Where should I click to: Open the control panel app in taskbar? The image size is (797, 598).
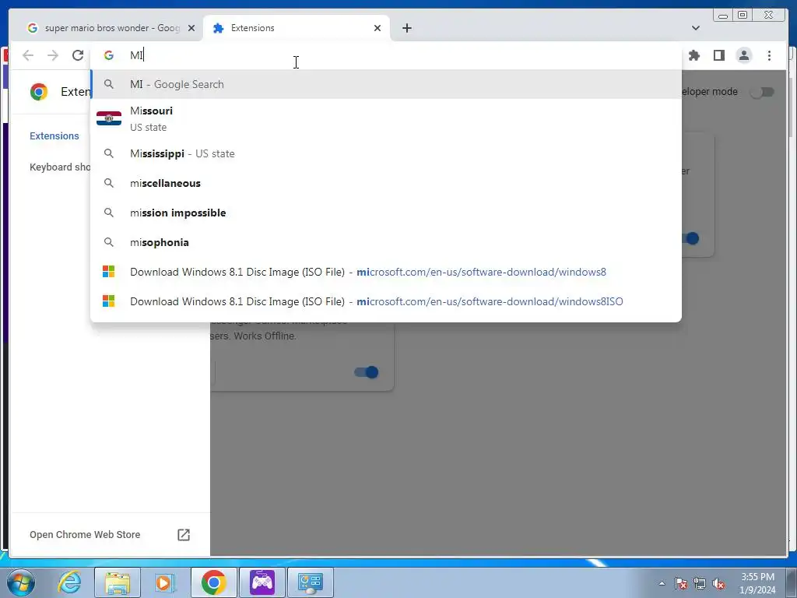pyautogui.click(x=311, y=582)
